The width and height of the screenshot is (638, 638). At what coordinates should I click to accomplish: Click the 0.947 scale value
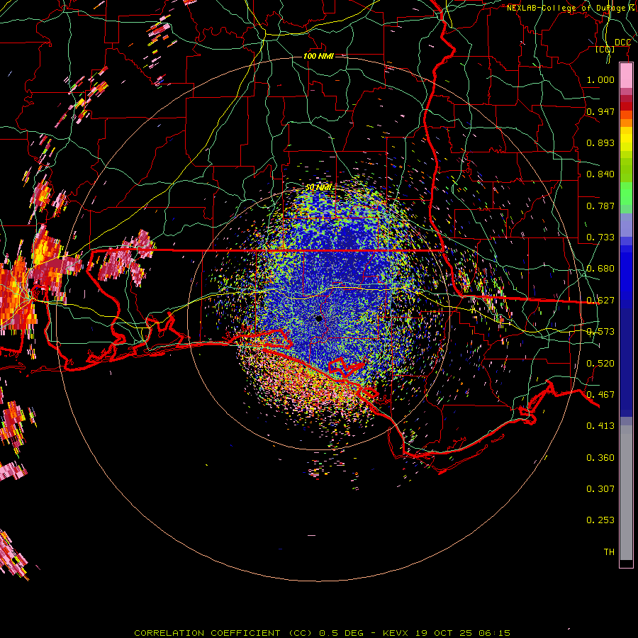(x=600, y=111)
